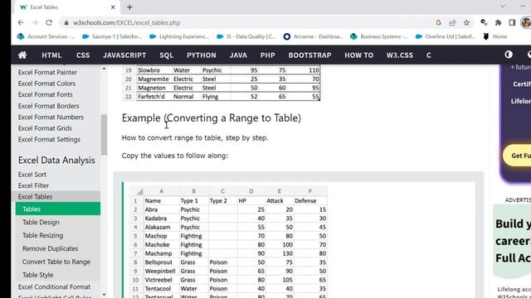
Task: Close the Excel Tables browser tab
Action: pyautogui.click(x=113, y=7)
